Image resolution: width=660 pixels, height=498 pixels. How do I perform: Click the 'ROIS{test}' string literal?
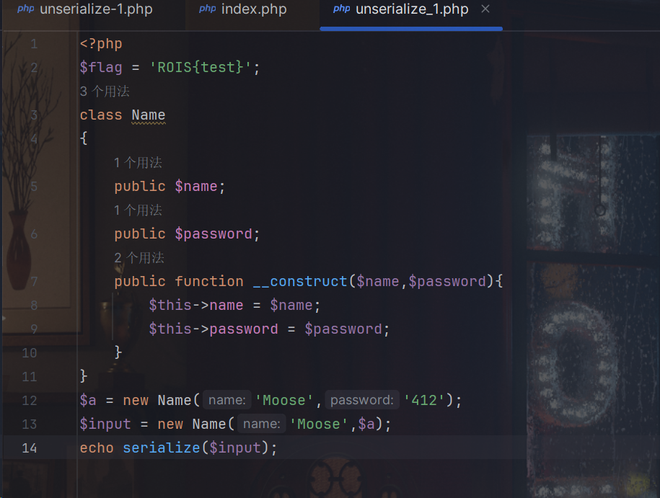pyautogui.click(x=201, y=68)
